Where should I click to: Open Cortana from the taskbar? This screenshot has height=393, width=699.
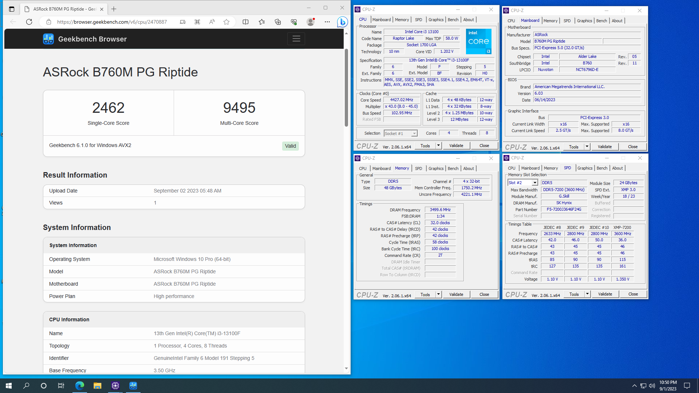(x=44, y=386)
